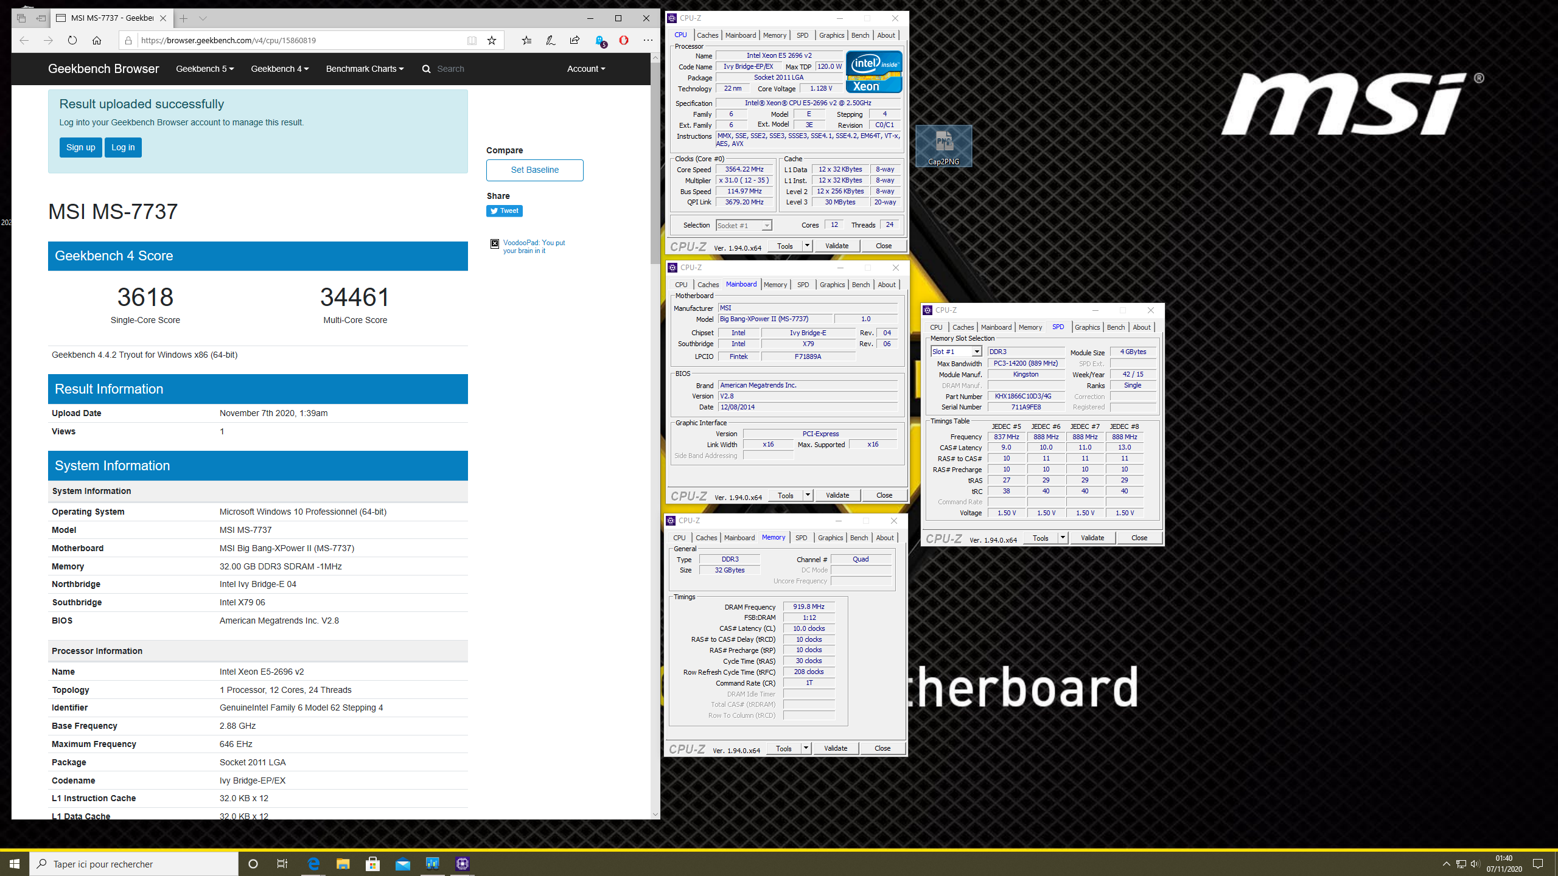
Task: Show hidden system tray icons
Action: tap(1447, 864)
